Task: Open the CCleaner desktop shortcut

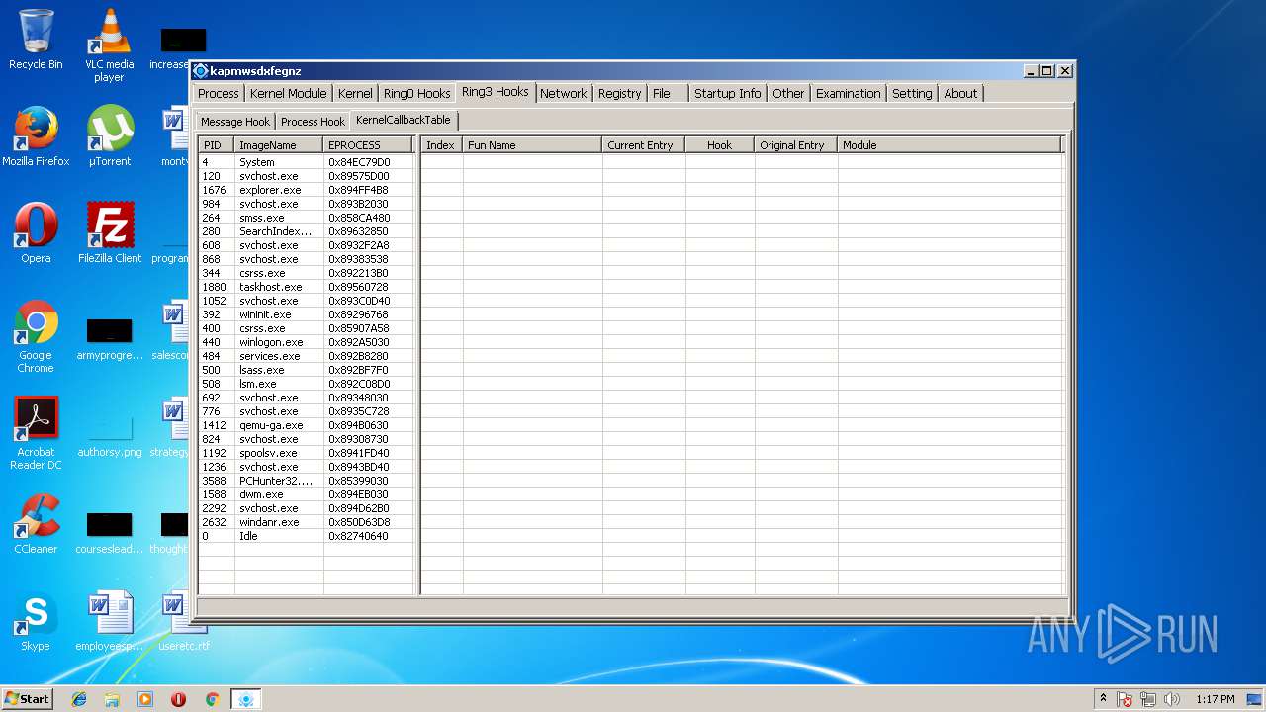Action: 36,524
